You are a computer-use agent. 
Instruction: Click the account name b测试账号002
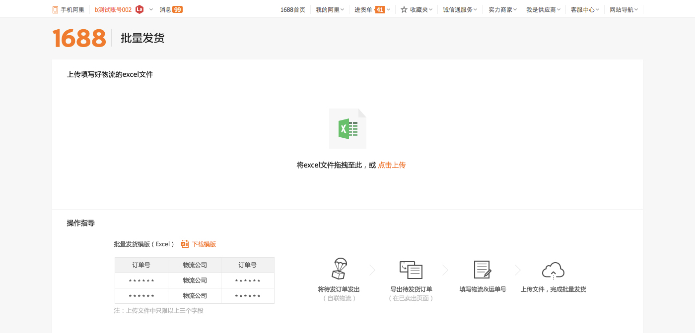pyautogui.click(x=113, y=9)
